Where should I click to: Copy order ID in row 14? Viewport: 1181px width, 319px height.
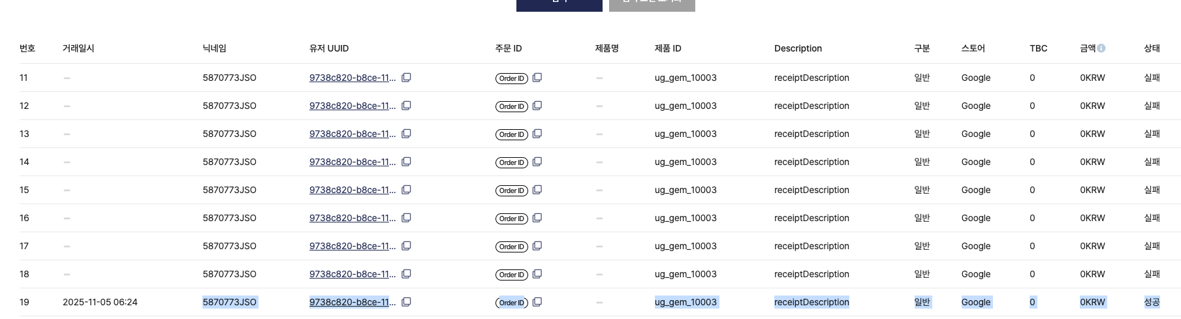coord(537,162)
